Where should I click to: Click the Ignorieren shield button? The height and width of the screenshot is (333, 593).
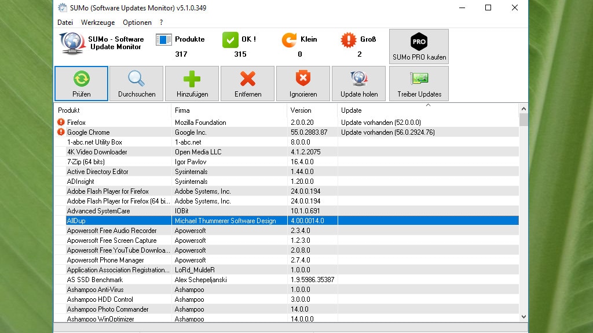(x=303, y=83)
